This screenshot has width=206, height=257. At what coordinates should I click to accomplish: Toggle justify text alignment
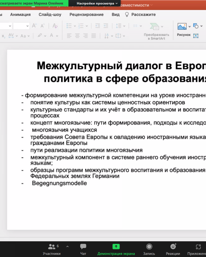coord(93,36)
